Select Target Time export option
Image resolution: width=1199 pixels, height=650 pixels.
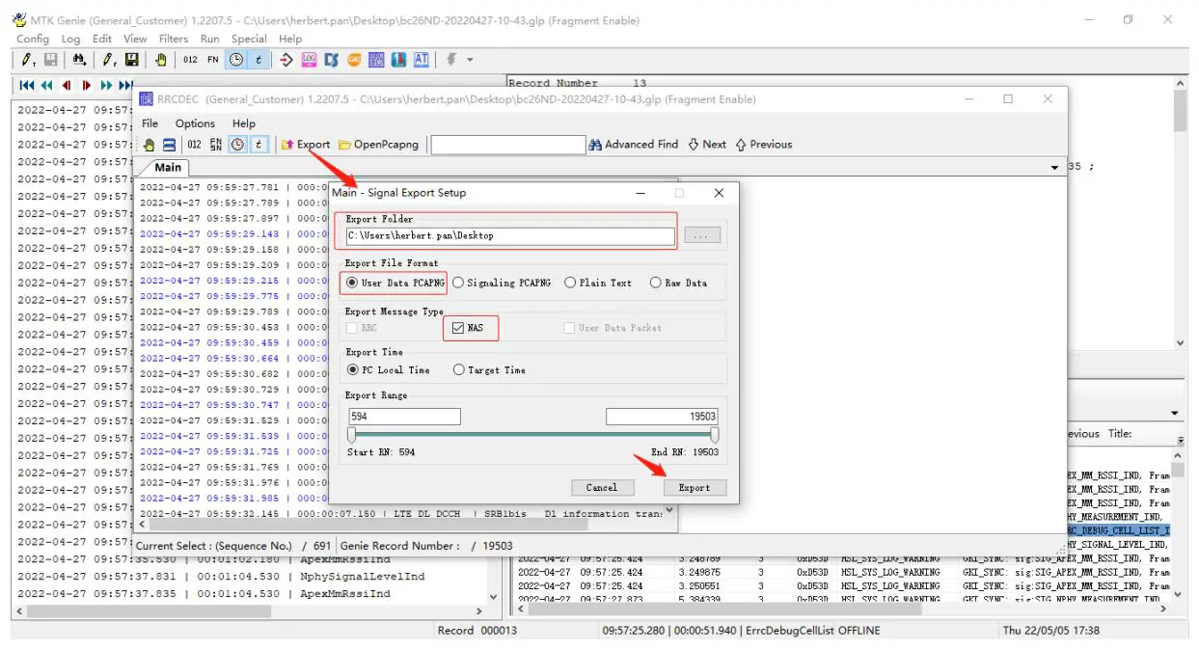(489, 370)
